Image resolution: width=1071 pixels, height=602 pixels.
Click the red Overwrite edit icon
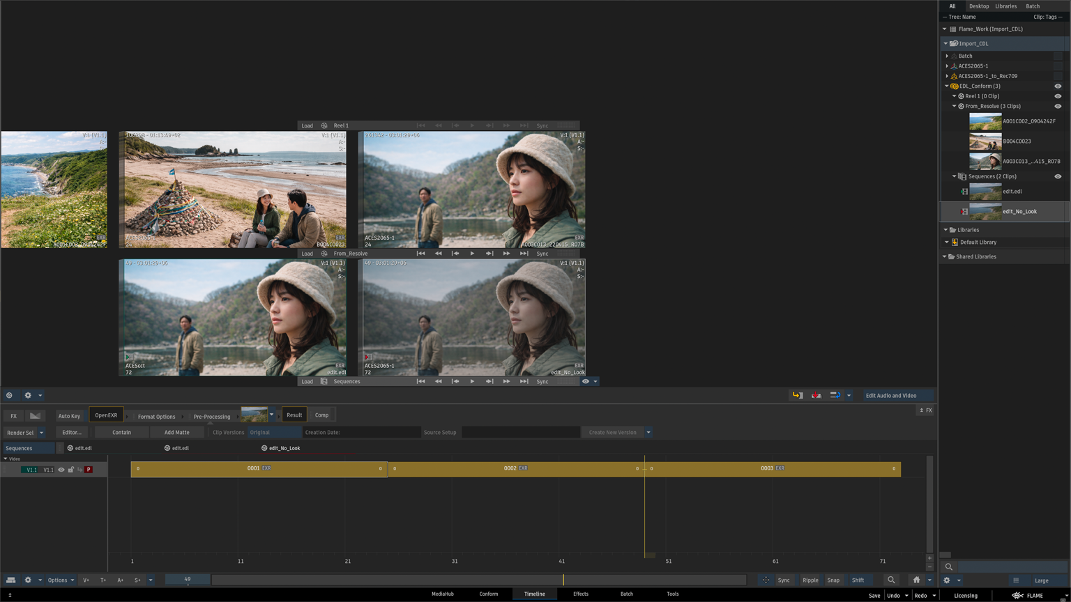click(816, 395)
